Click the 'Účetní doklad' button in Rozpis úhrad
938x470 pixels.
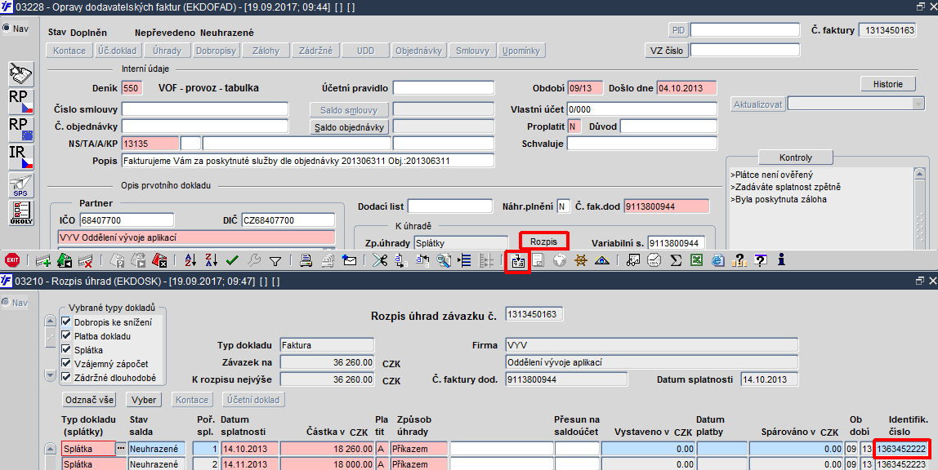(254, 400)
